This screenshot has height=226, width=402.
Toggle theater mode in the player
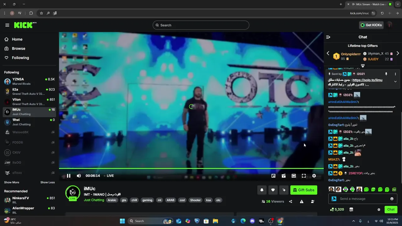click(x=294, y=176)
